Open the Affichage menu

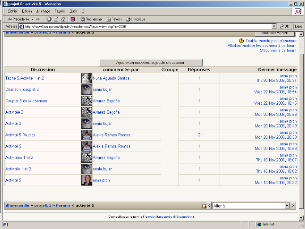pos(43,11)
